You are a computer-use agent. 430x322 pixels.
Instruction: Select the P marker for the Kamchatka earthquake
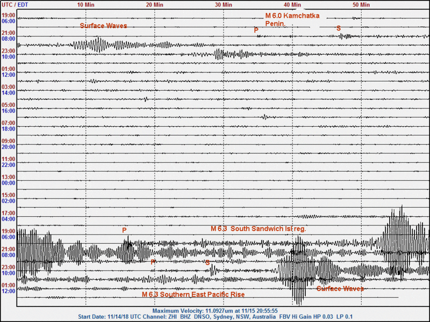[x=255, y=31]
